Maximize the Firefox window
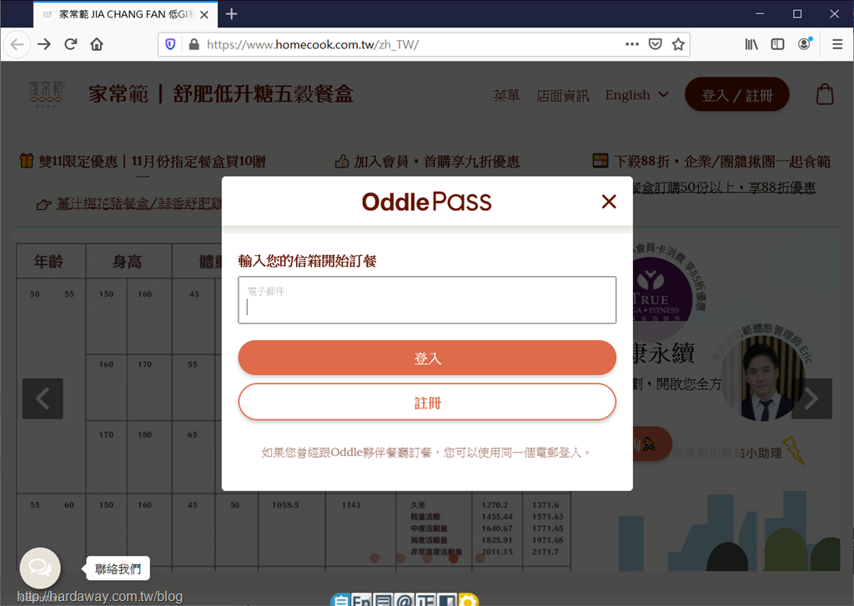Screen dimensions: 854x606 point(796,13)
